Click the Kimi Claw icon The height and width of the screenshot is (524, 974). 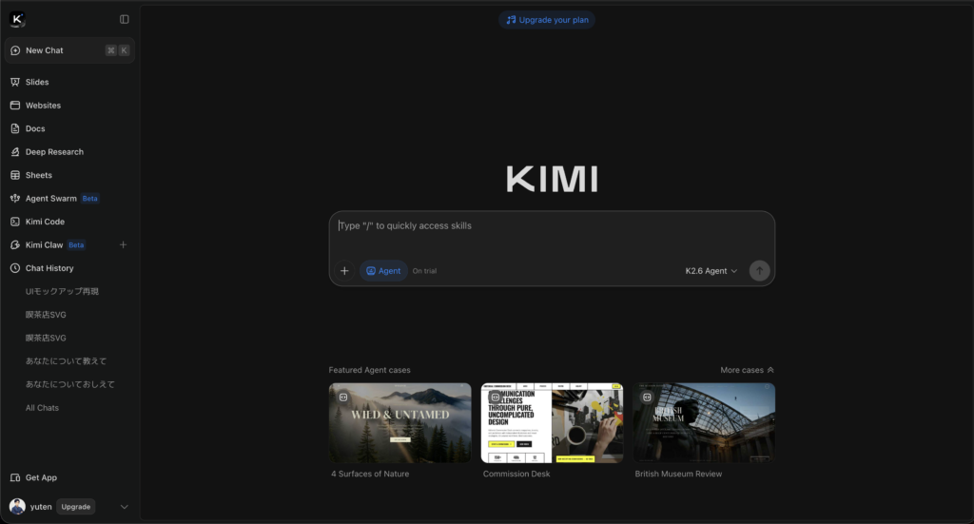click(15, 245)
